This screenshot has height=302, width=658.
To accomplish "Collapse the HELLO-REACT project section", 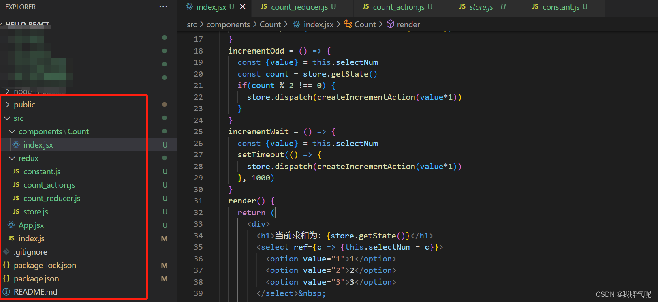I will 27,24.
